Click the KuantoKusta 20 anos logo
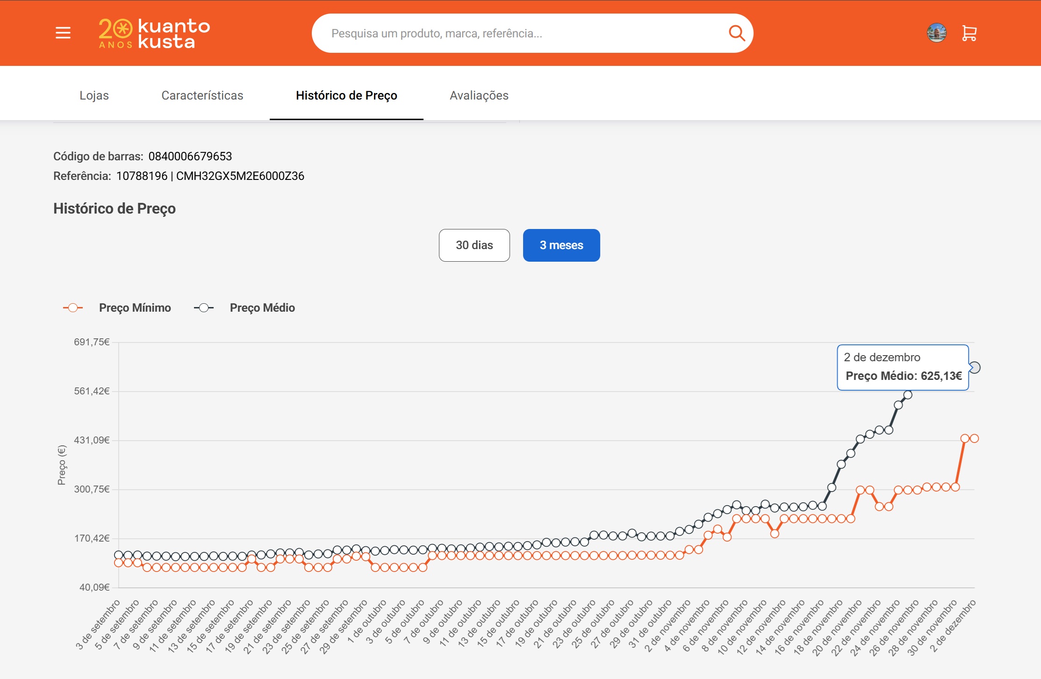This screenshot has height=679, width=1041. 154,34
